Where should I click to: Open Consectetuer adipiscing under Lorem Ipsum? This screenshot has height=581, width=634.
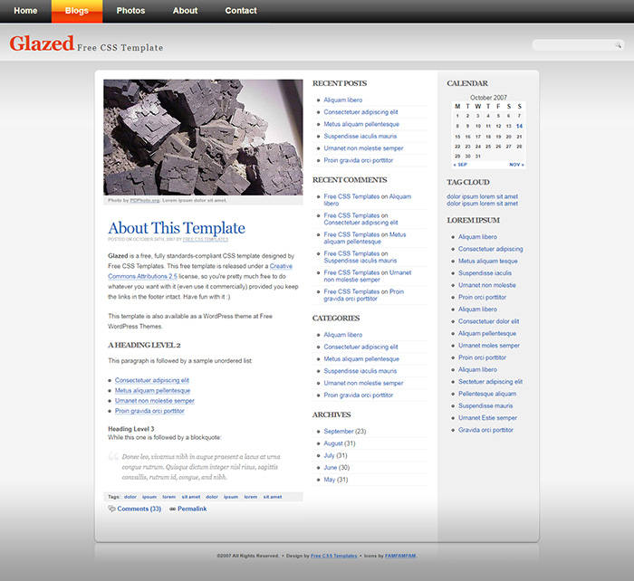(491, 249)
